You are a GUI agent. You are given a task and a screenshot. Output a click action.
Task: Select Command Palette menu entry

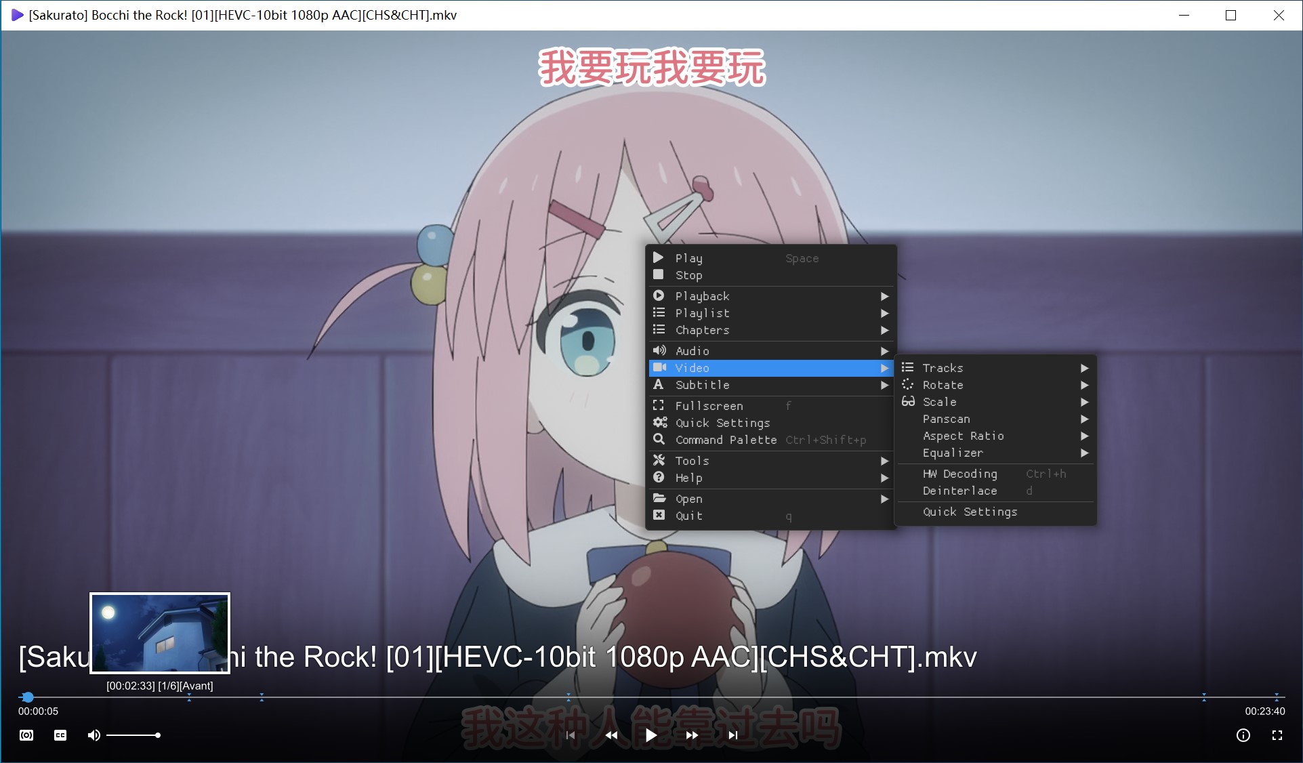pos(726,440)
